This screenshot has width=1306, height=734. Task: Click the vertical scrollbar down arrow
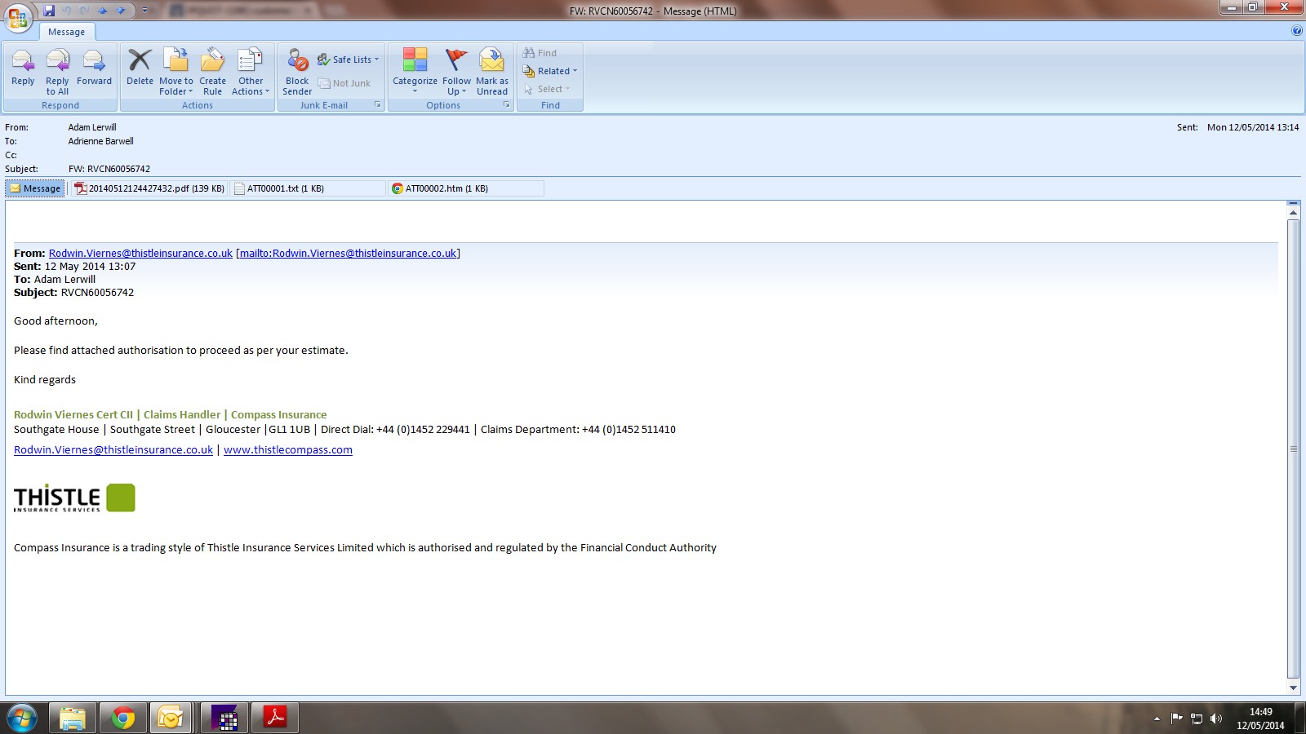click(1293, 688)
